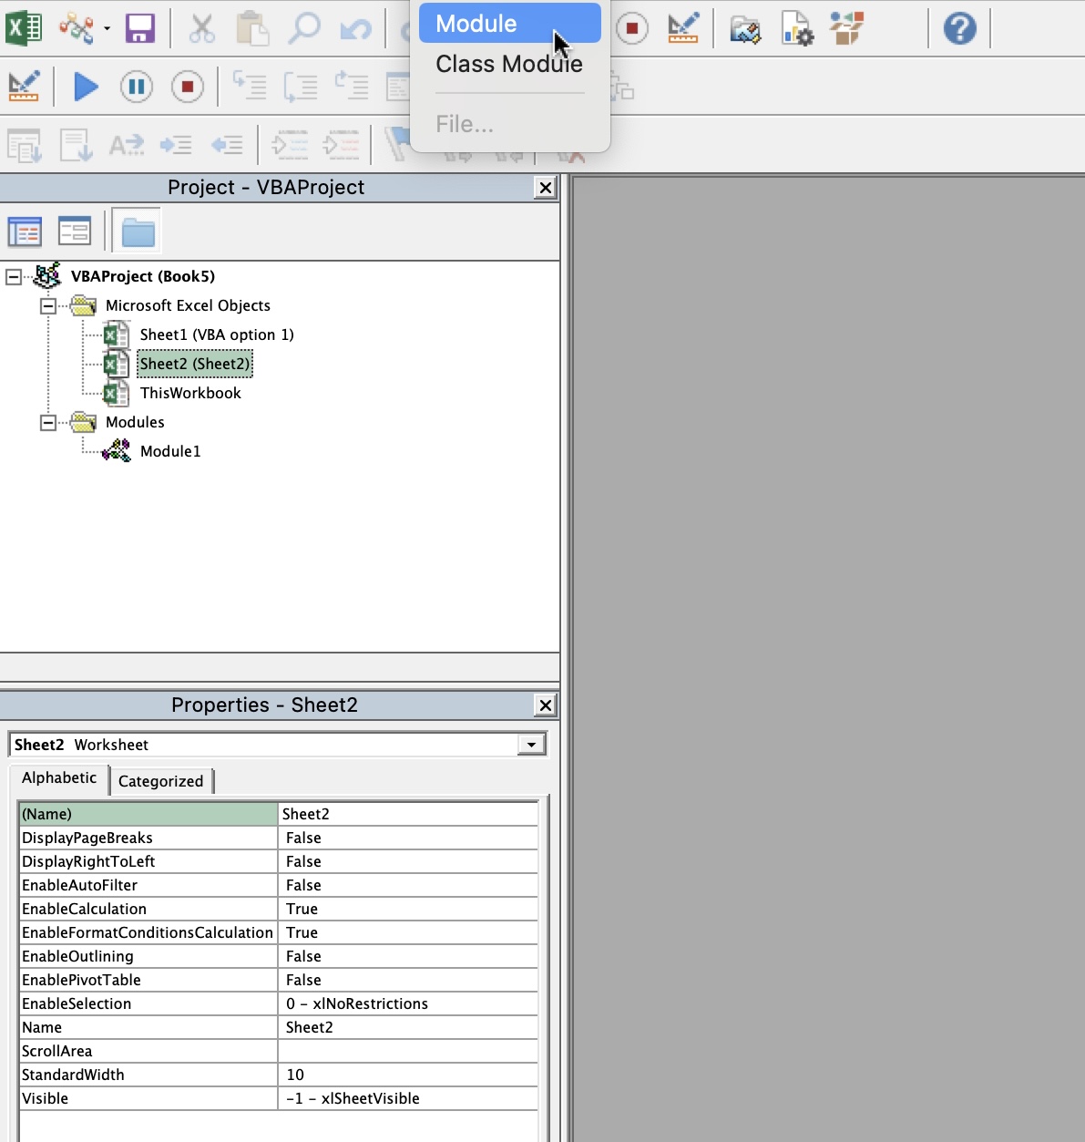Image resolution: width=1085 pixels, height=1142 pixels.
Task: Click the (Name) property value Sheet2
Action: point(407,814)
